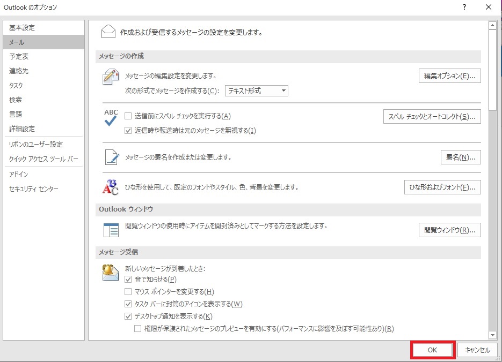Enable spell check before sending checkbox

click(128, 116)
